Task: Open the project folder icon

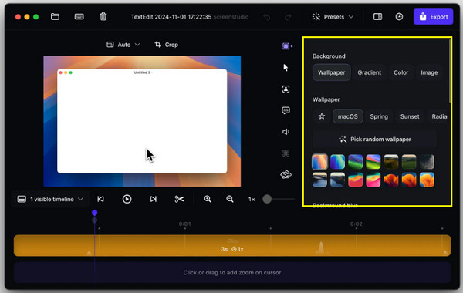Action: click(x=55, y=16)
